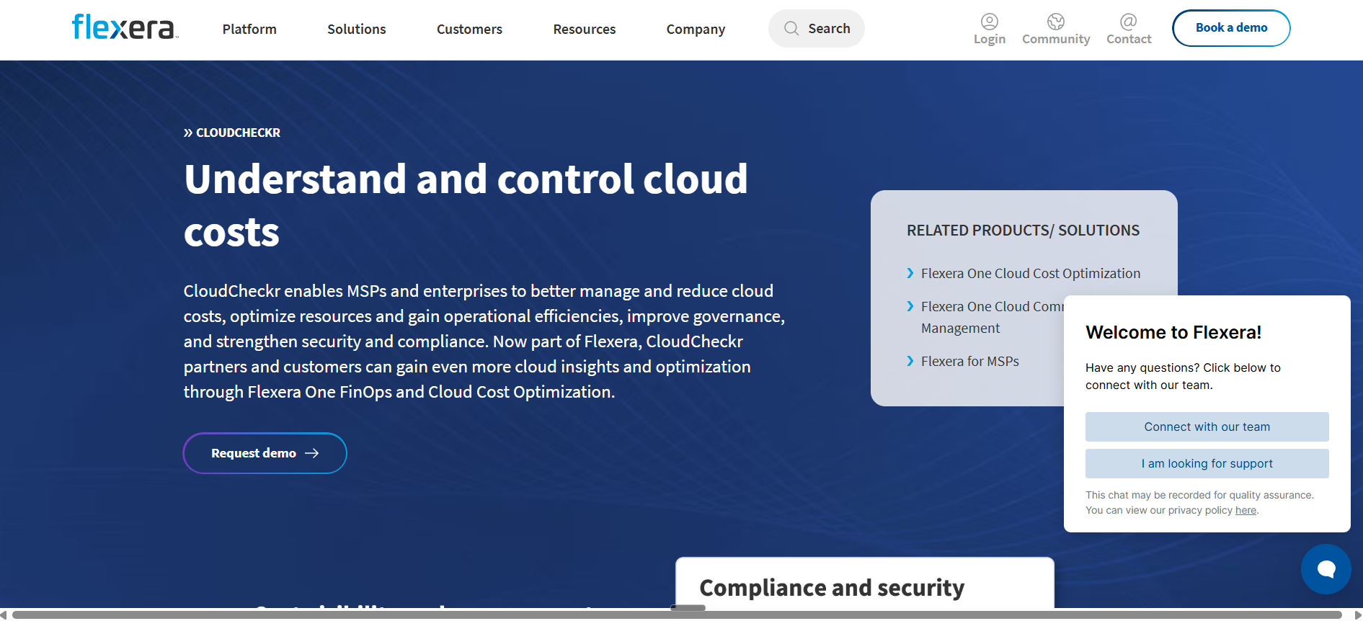Click the Contact at-sign icon
The width and height of the screenshot is (1363, 621).
click(x=1129, y=21)
